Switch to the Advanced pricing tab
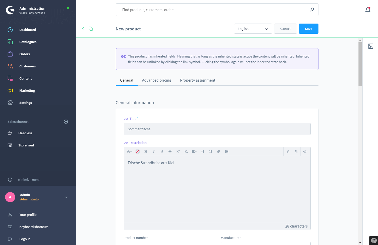 [x=157, y=80]
